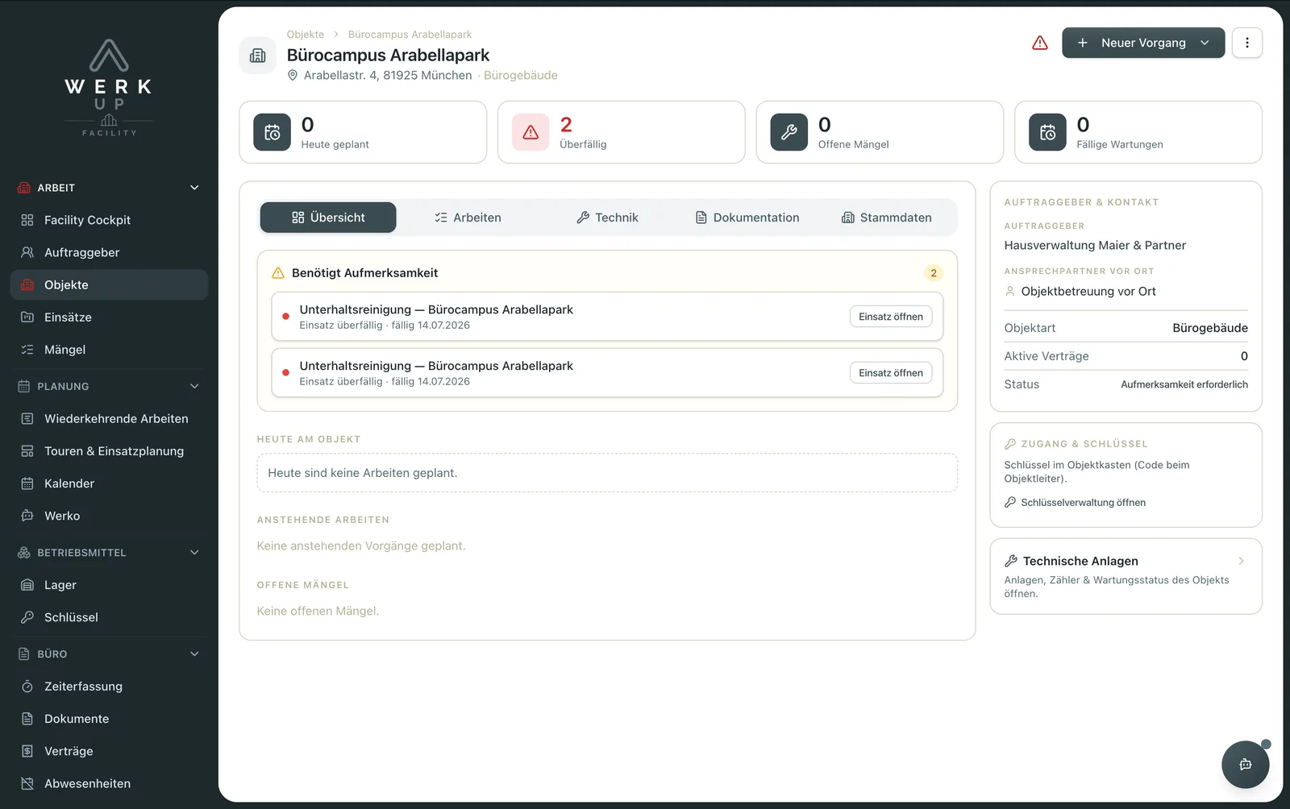The image size is (1290, 809).
Task: Open the Schlüsselverwaltung öffnen link
Action: pos(1075,503)
